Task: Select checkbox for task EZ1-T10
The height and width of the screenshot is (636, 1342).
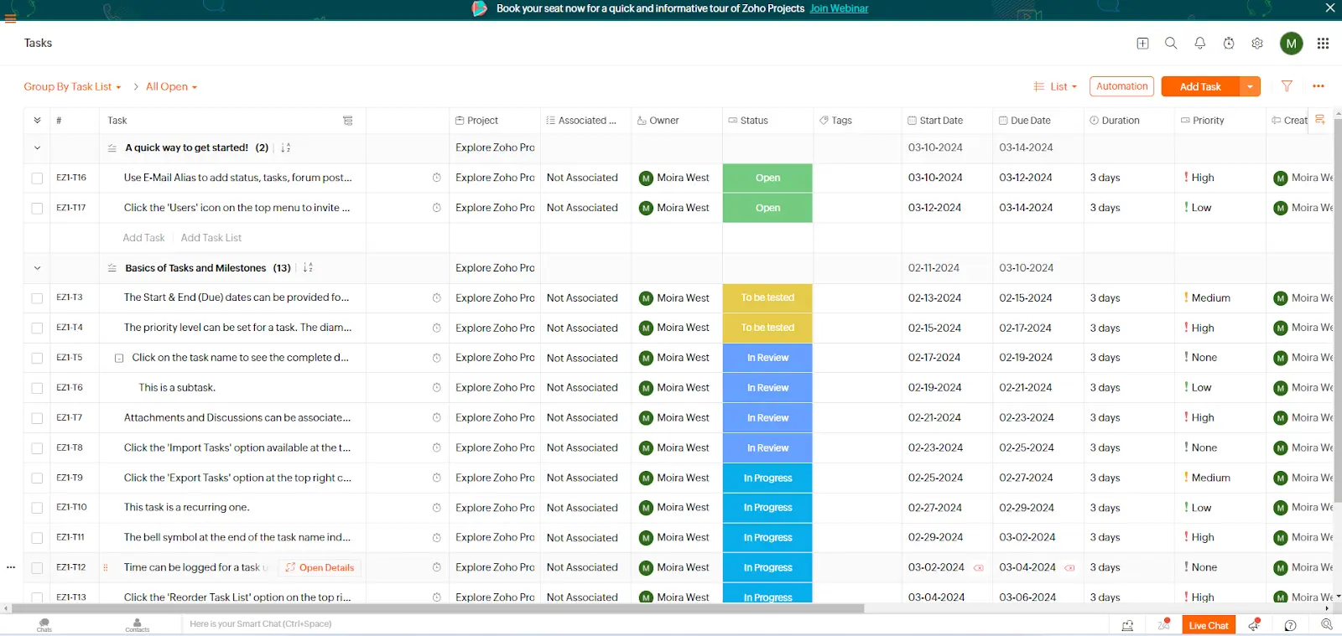Action: 37,508
